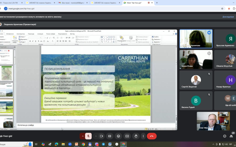The image size is (236, 147).
Task: Select the Ірина Кінаш video tile
Action: [196, 59]
